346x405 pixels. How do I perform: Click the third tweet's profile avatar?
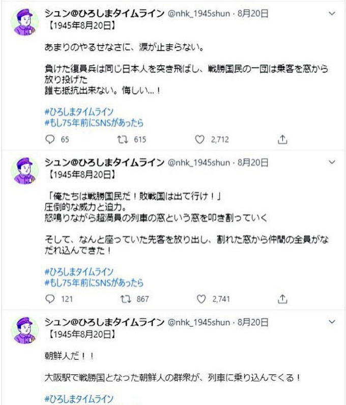tap(24, 331)
